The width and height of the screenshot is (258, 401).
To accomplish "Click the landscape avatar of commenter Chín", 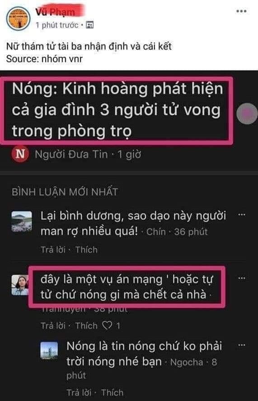I will (22, 221).
